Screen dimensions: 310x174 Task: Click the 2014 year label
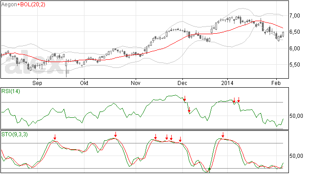(227, 83)
